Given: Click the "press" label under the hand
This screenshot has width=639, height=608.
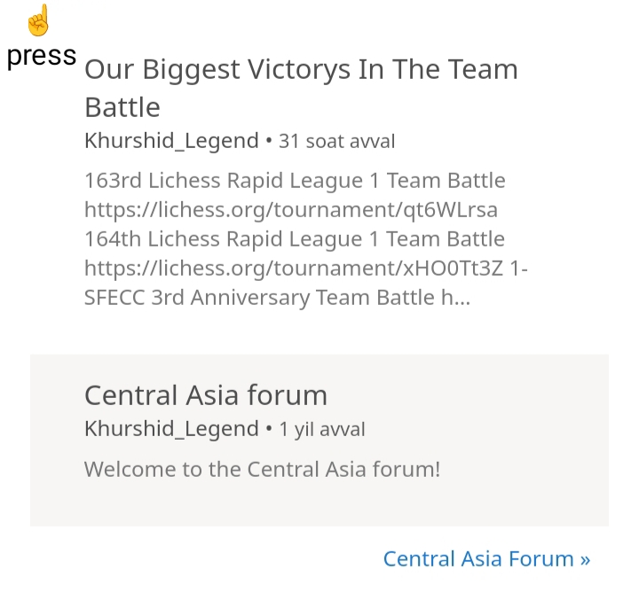Looking at the screenshot, I should pyautogui.click(x=41, y=55).
